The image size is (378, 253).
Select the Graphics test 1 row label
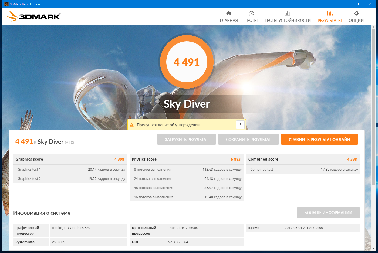point(29,170)
